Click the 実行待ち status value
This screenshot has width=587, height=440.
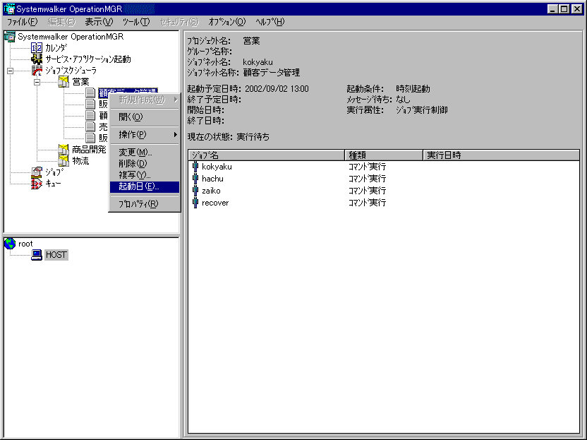(x=253, y=137)
